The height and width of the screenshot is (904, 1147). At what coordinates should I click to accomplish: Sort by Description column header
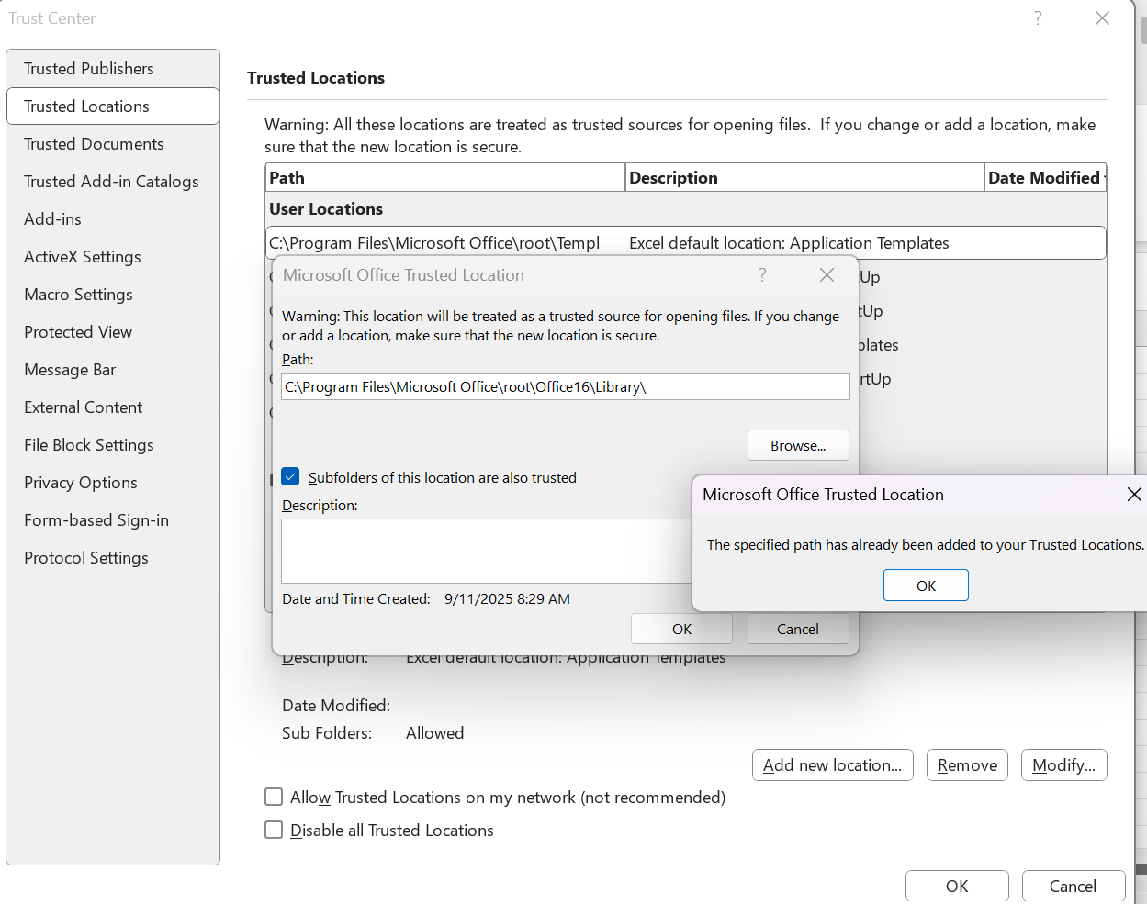pos(804,178)
